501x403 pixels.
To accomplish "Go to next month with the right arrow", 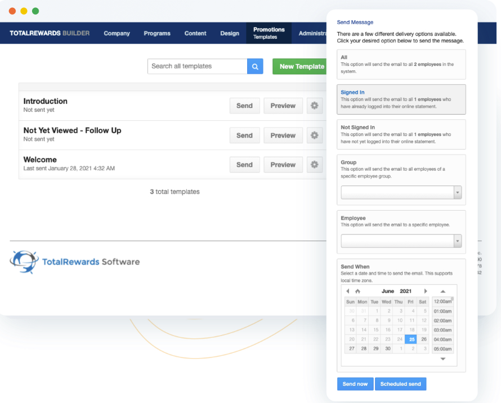I will tap(426, 291).
